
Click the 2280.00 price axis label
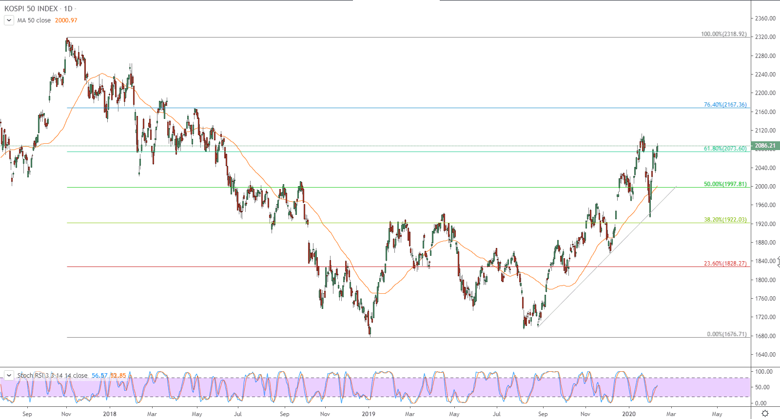tap(765, 56)
